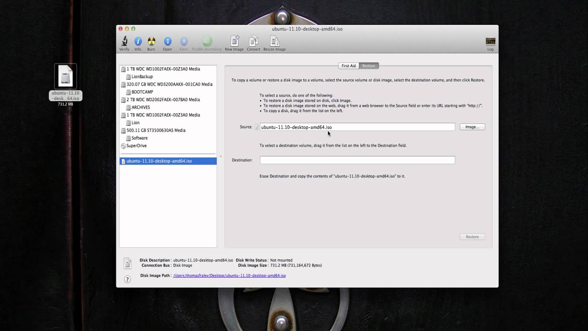
Task: Click the 731.2 MB label under the desktop file
Action: tap(65, 104)
